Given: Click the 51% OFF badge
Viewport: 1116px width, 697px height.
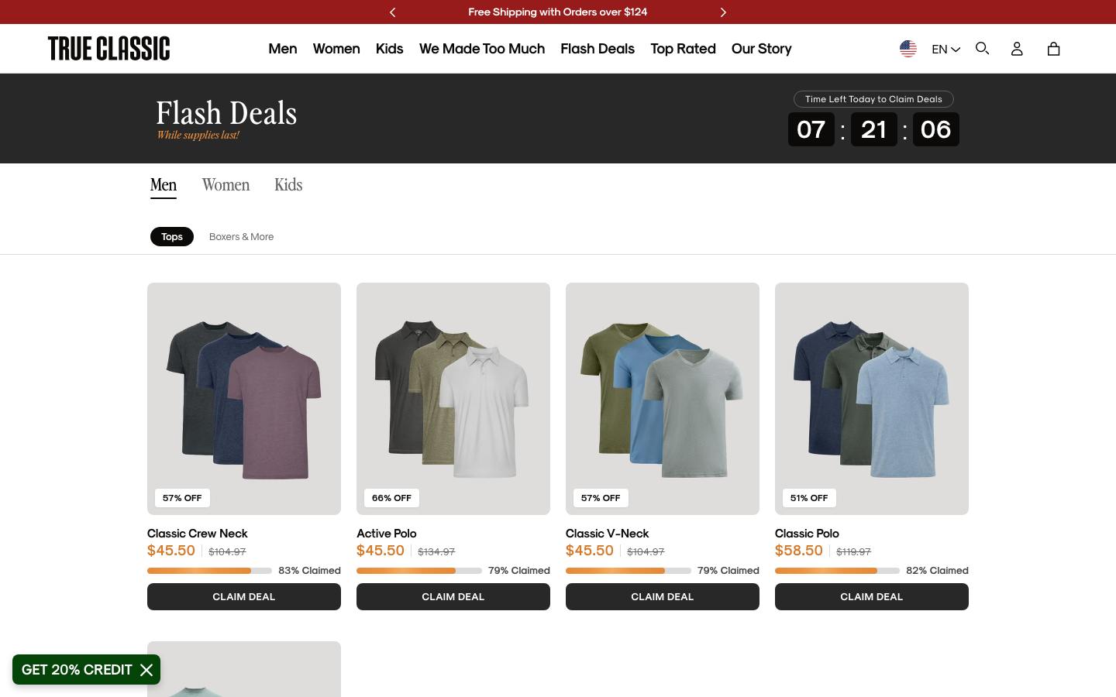Looking at the screenshot, I should pos(809,498).
